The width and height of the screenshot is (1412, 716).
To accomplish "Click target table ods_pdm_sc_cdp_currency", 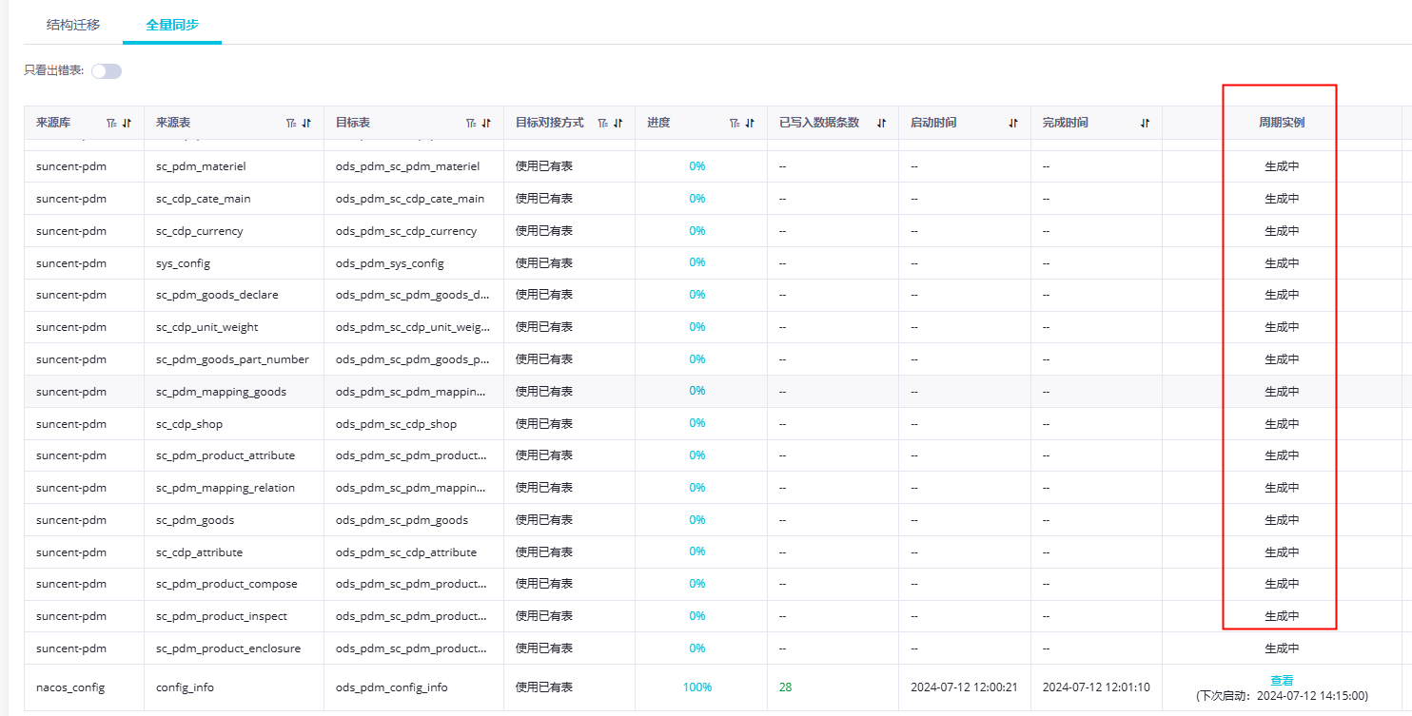I will tap(406, 231).
